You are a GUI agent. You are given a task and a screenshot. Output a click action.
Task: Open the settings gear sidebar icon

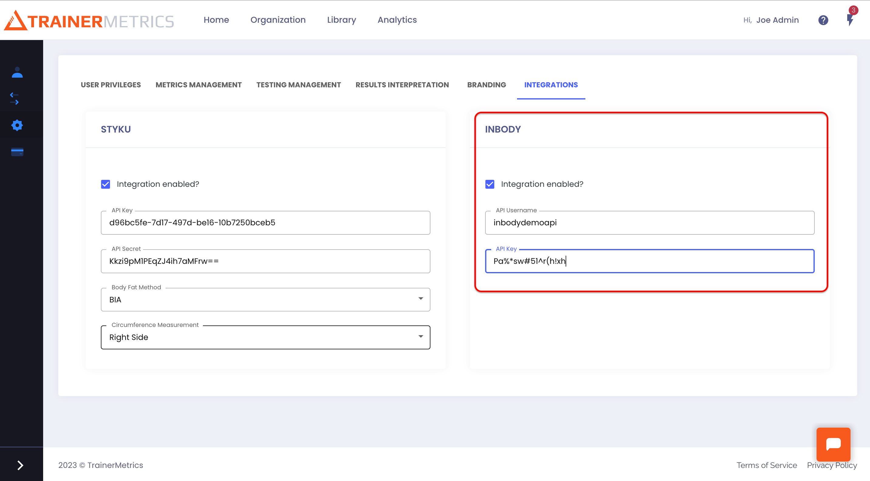coord(17,125)
